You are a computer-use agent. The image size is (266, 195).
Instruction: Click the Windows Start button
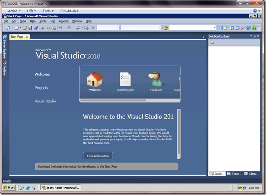(x=9, y=187)
